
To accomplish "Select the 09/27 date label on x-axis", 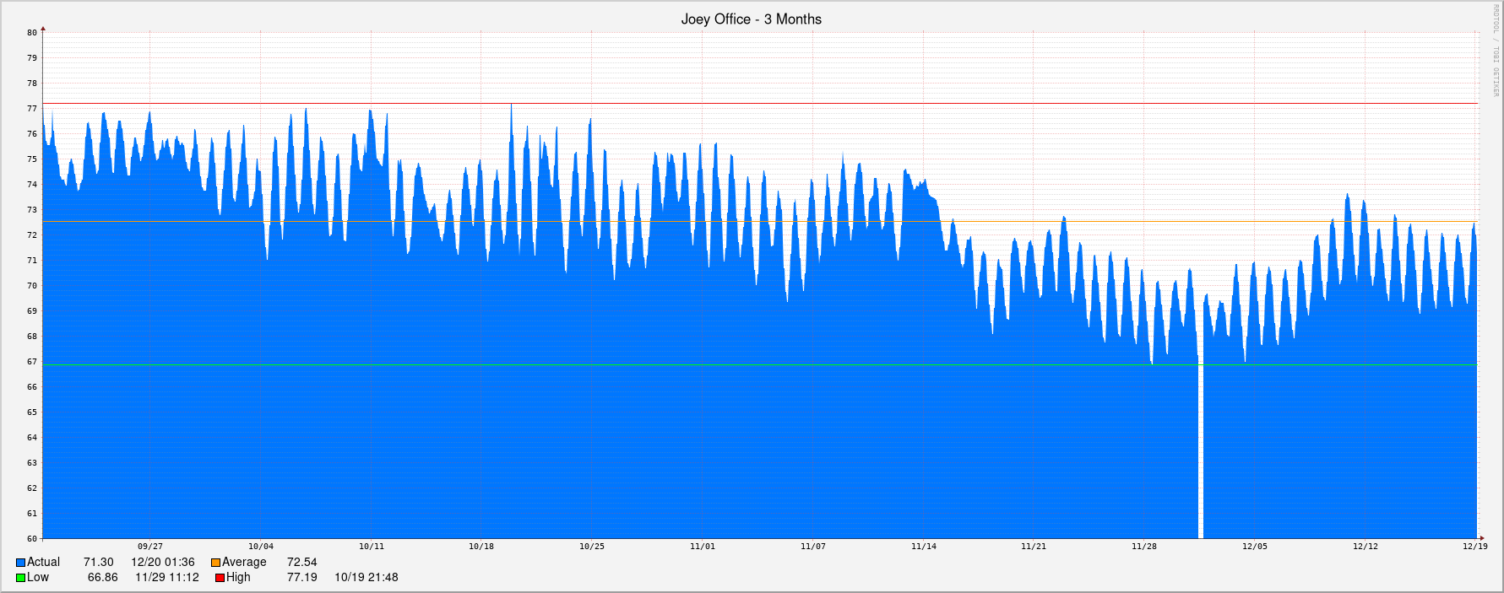I will pyautogui.click(x=150, y=547).
